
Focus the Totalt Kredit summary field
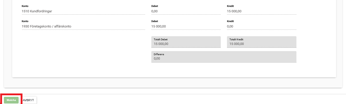[261, 44]
